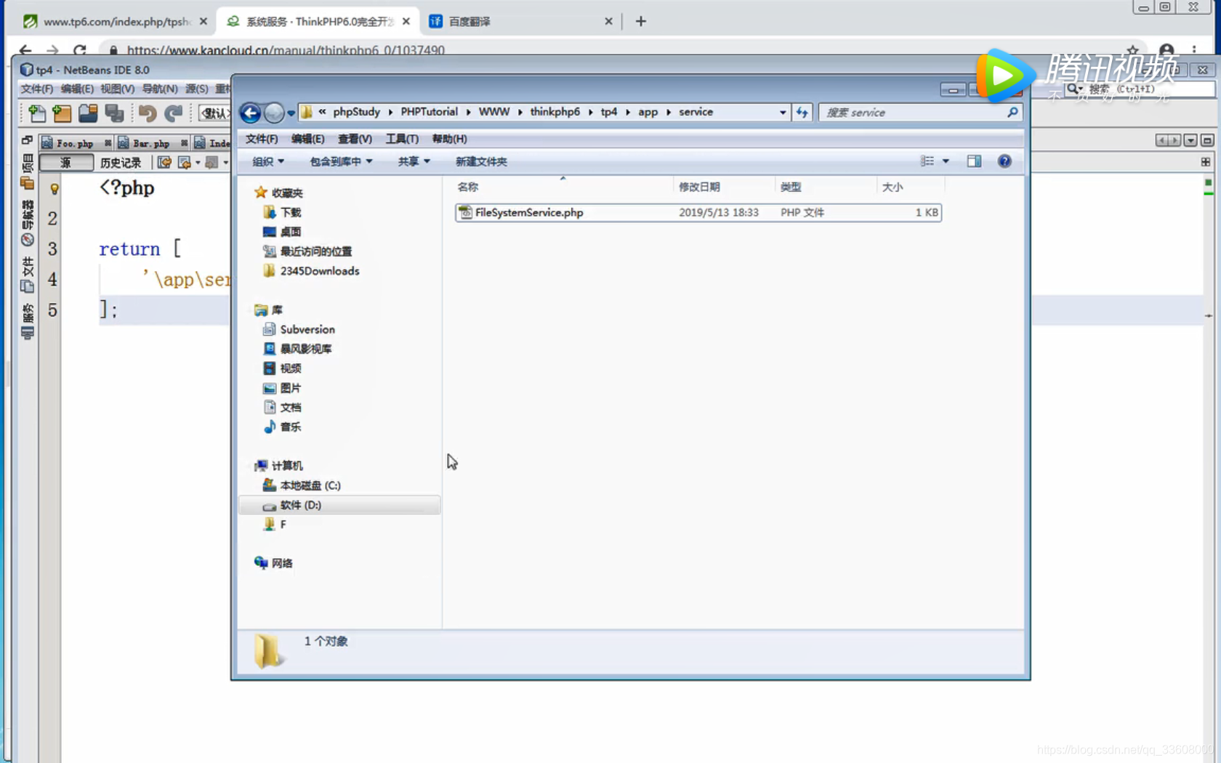Image resolution: width=1221 pixels, height=763 pixels.
Task: Open NetBeans Files side panel
Action: [x=28, y=275]
